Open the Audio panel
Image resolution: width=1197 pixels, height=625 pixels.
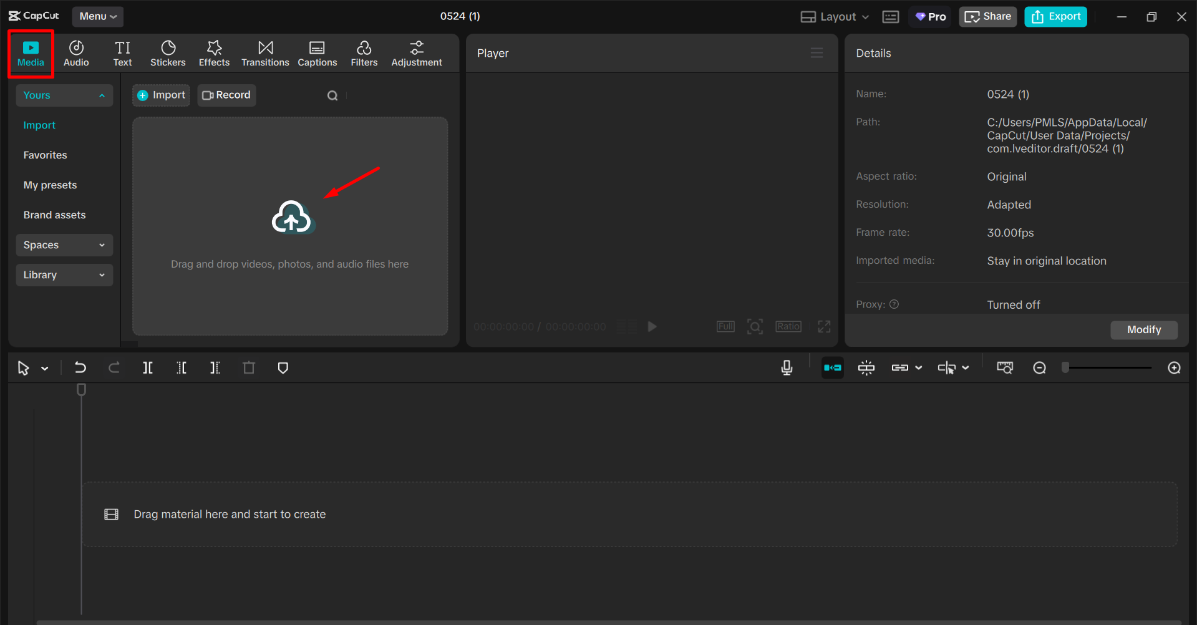(x=75, y=53)
